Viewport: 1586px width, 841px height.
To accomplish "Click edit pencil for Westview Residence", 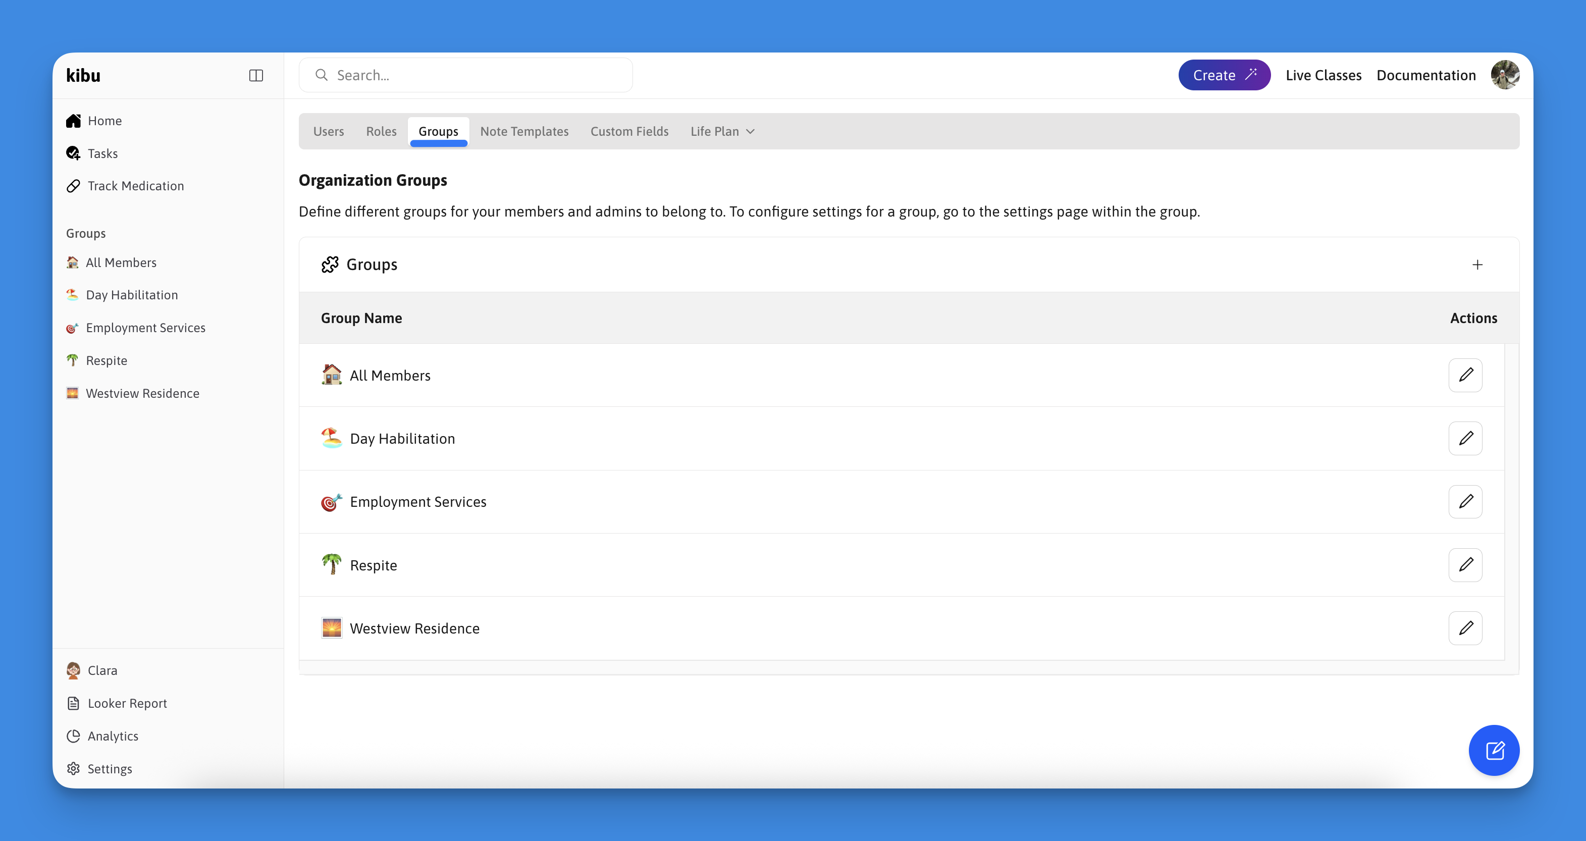I will point(1465,628).
